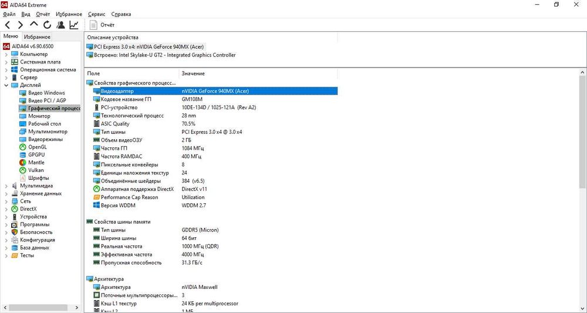The width and height of the screenshot is (587, 313).
Task: Switch to the Меню tab
Action: coord(11,36)
